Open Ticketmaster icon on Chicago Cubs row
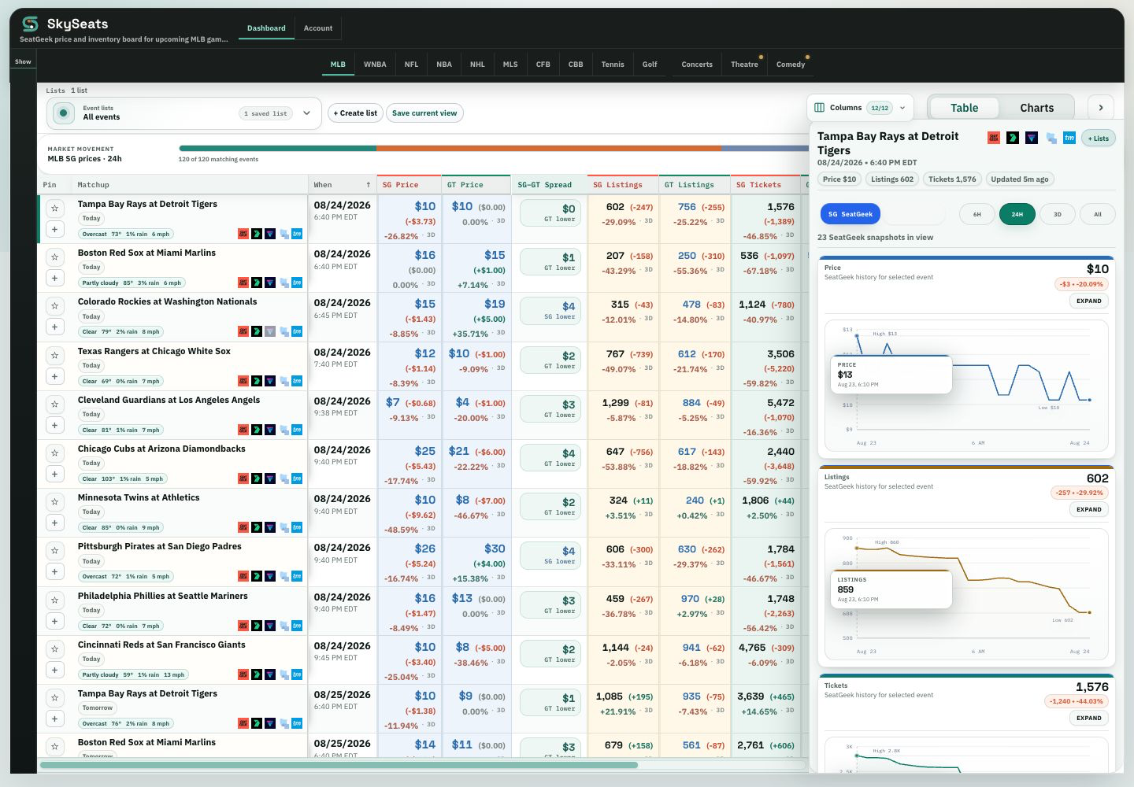This screenshot has width=1134, height=787. pyautogui.click(x=297, y=478)
